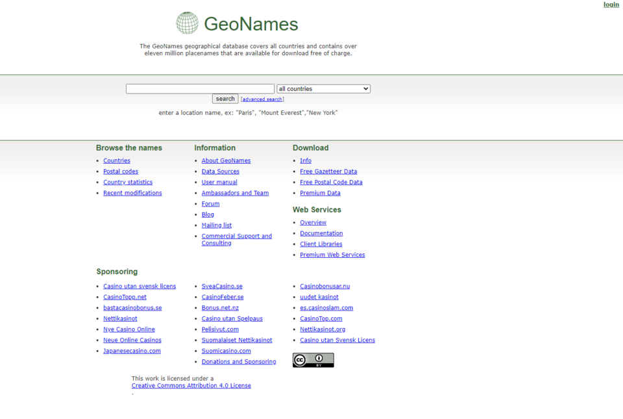Open About GeoNames
Image resolution: width=623 pixels, height=419 pixels.
tap(226, 160)
